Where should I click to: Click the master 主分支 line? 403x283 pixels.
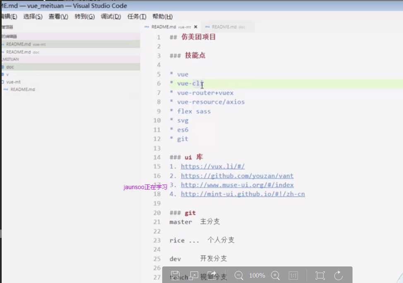coord(194,222)
